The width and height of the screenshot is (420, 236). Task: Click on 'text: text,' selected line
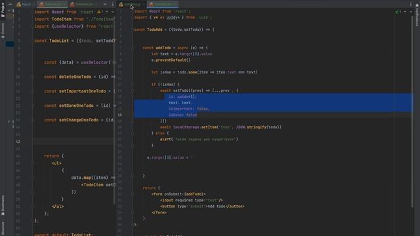(x=180, y=102)
